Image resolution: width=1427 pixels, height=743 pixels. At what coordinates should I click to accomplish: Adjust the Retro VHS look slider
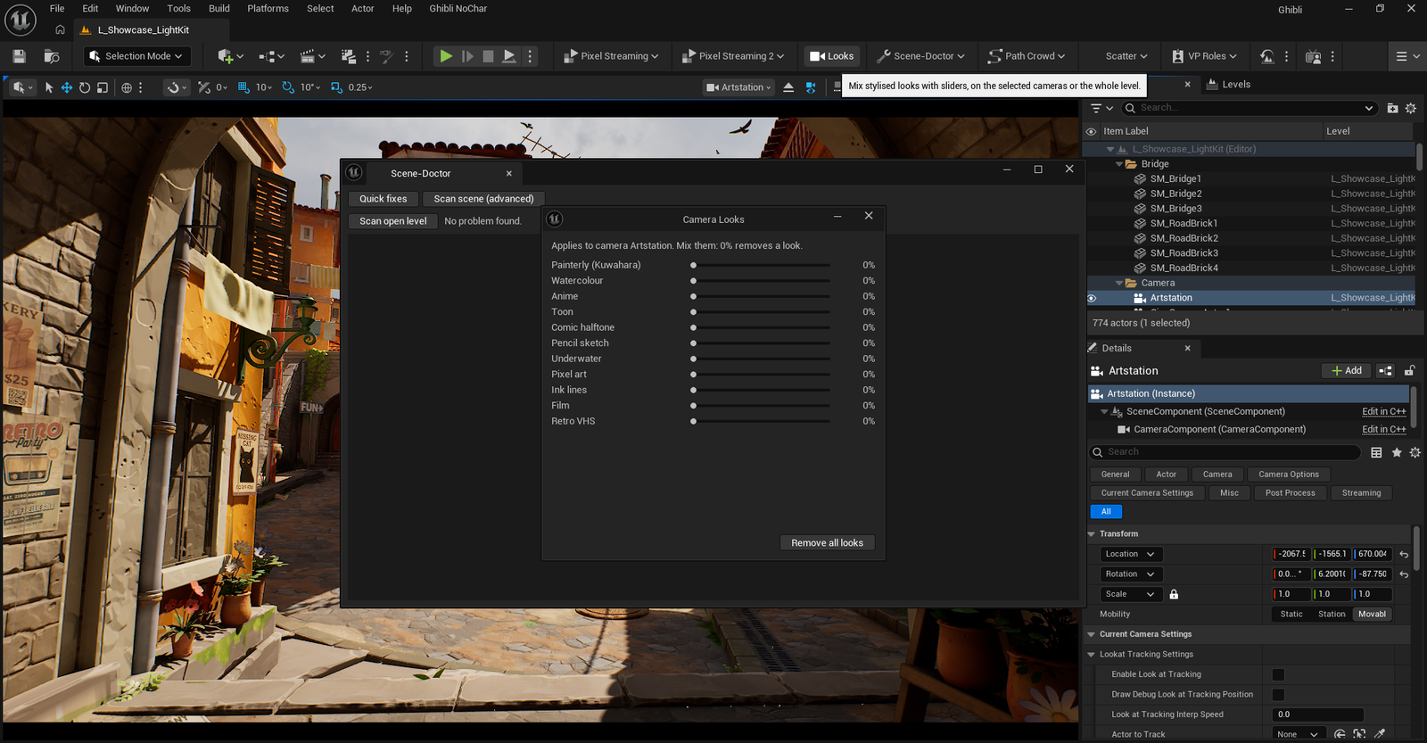tap(761, 421)
